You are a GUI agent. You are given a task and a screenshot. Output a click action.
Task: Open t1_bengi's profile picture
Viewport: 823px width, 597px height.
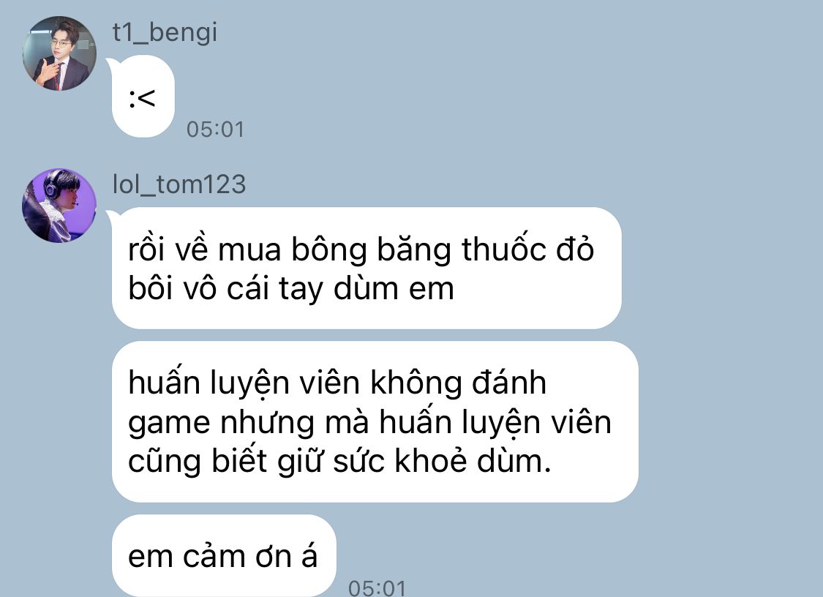(59, 53)
